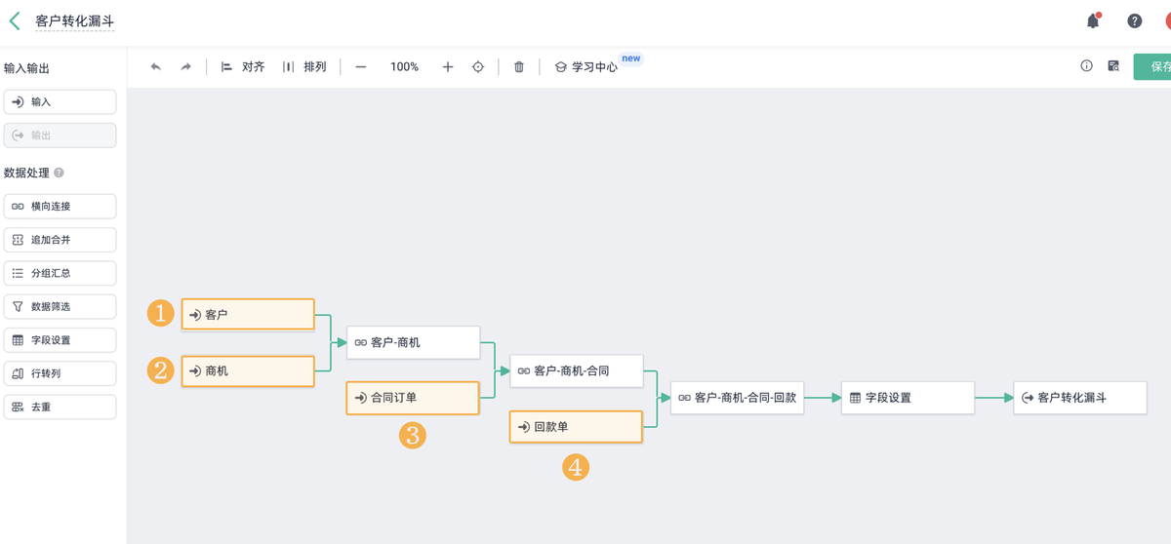Click the green 保存 button
Screen dimensions: 1171x544
[x=1152, y=67]
